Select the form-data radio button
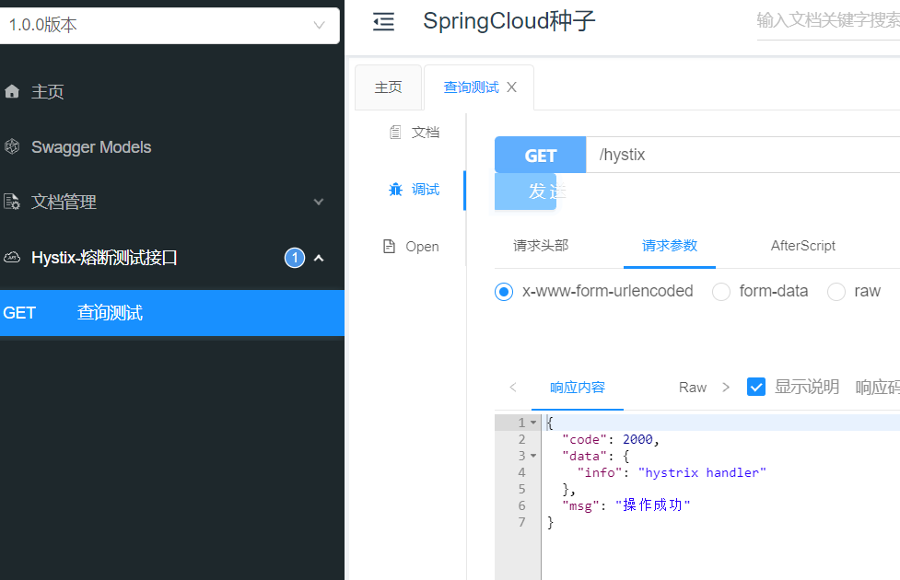This screenshot has width=900, height=580. 721,292
